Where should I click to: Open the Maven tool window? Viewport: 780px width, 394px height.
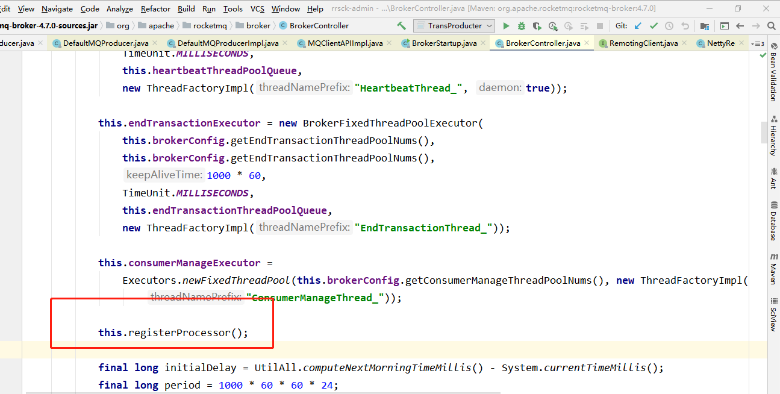tap(773, 269)
